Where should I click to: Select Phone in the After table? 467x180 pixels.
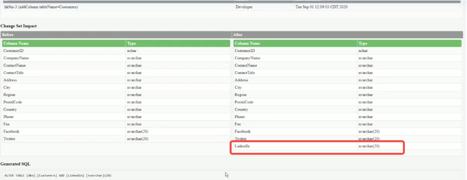[240, 117]
